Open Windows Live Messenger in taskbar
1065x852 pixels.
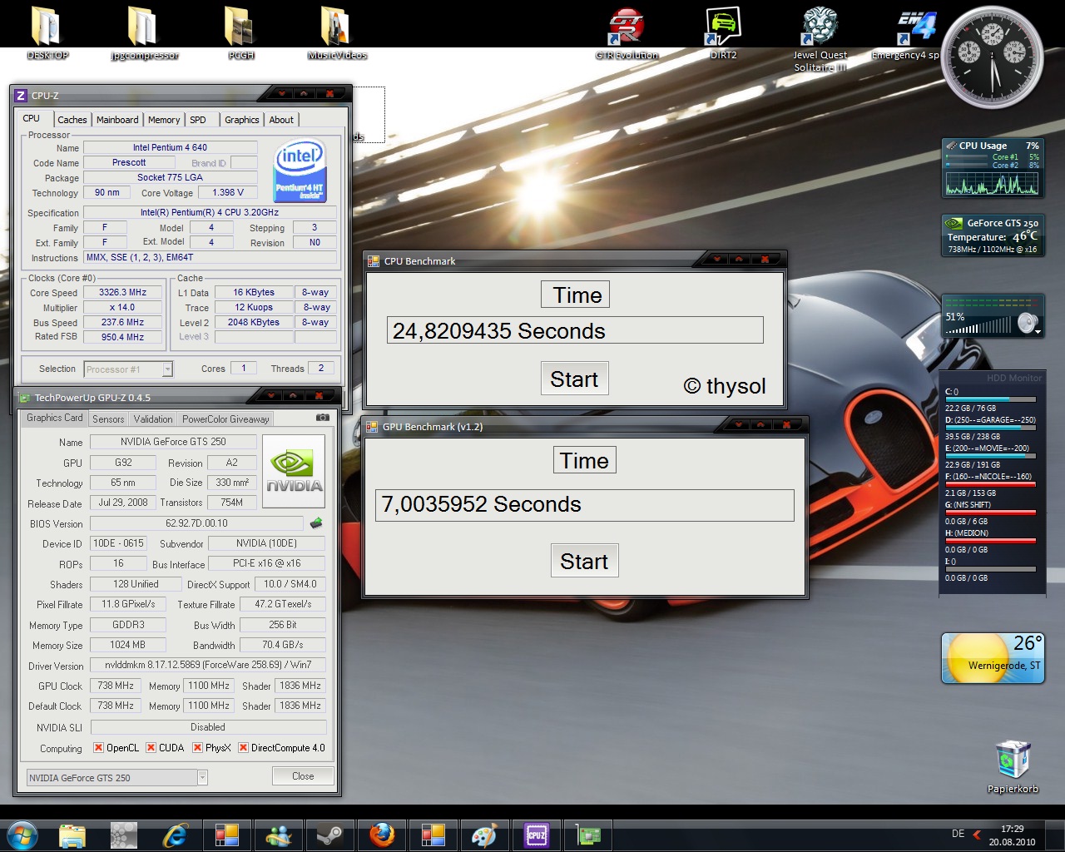point(279,835)
